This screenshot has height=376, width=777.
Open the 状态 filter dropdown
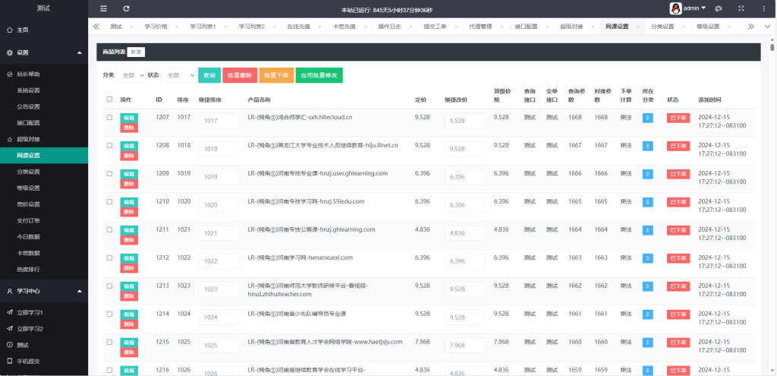178,75
